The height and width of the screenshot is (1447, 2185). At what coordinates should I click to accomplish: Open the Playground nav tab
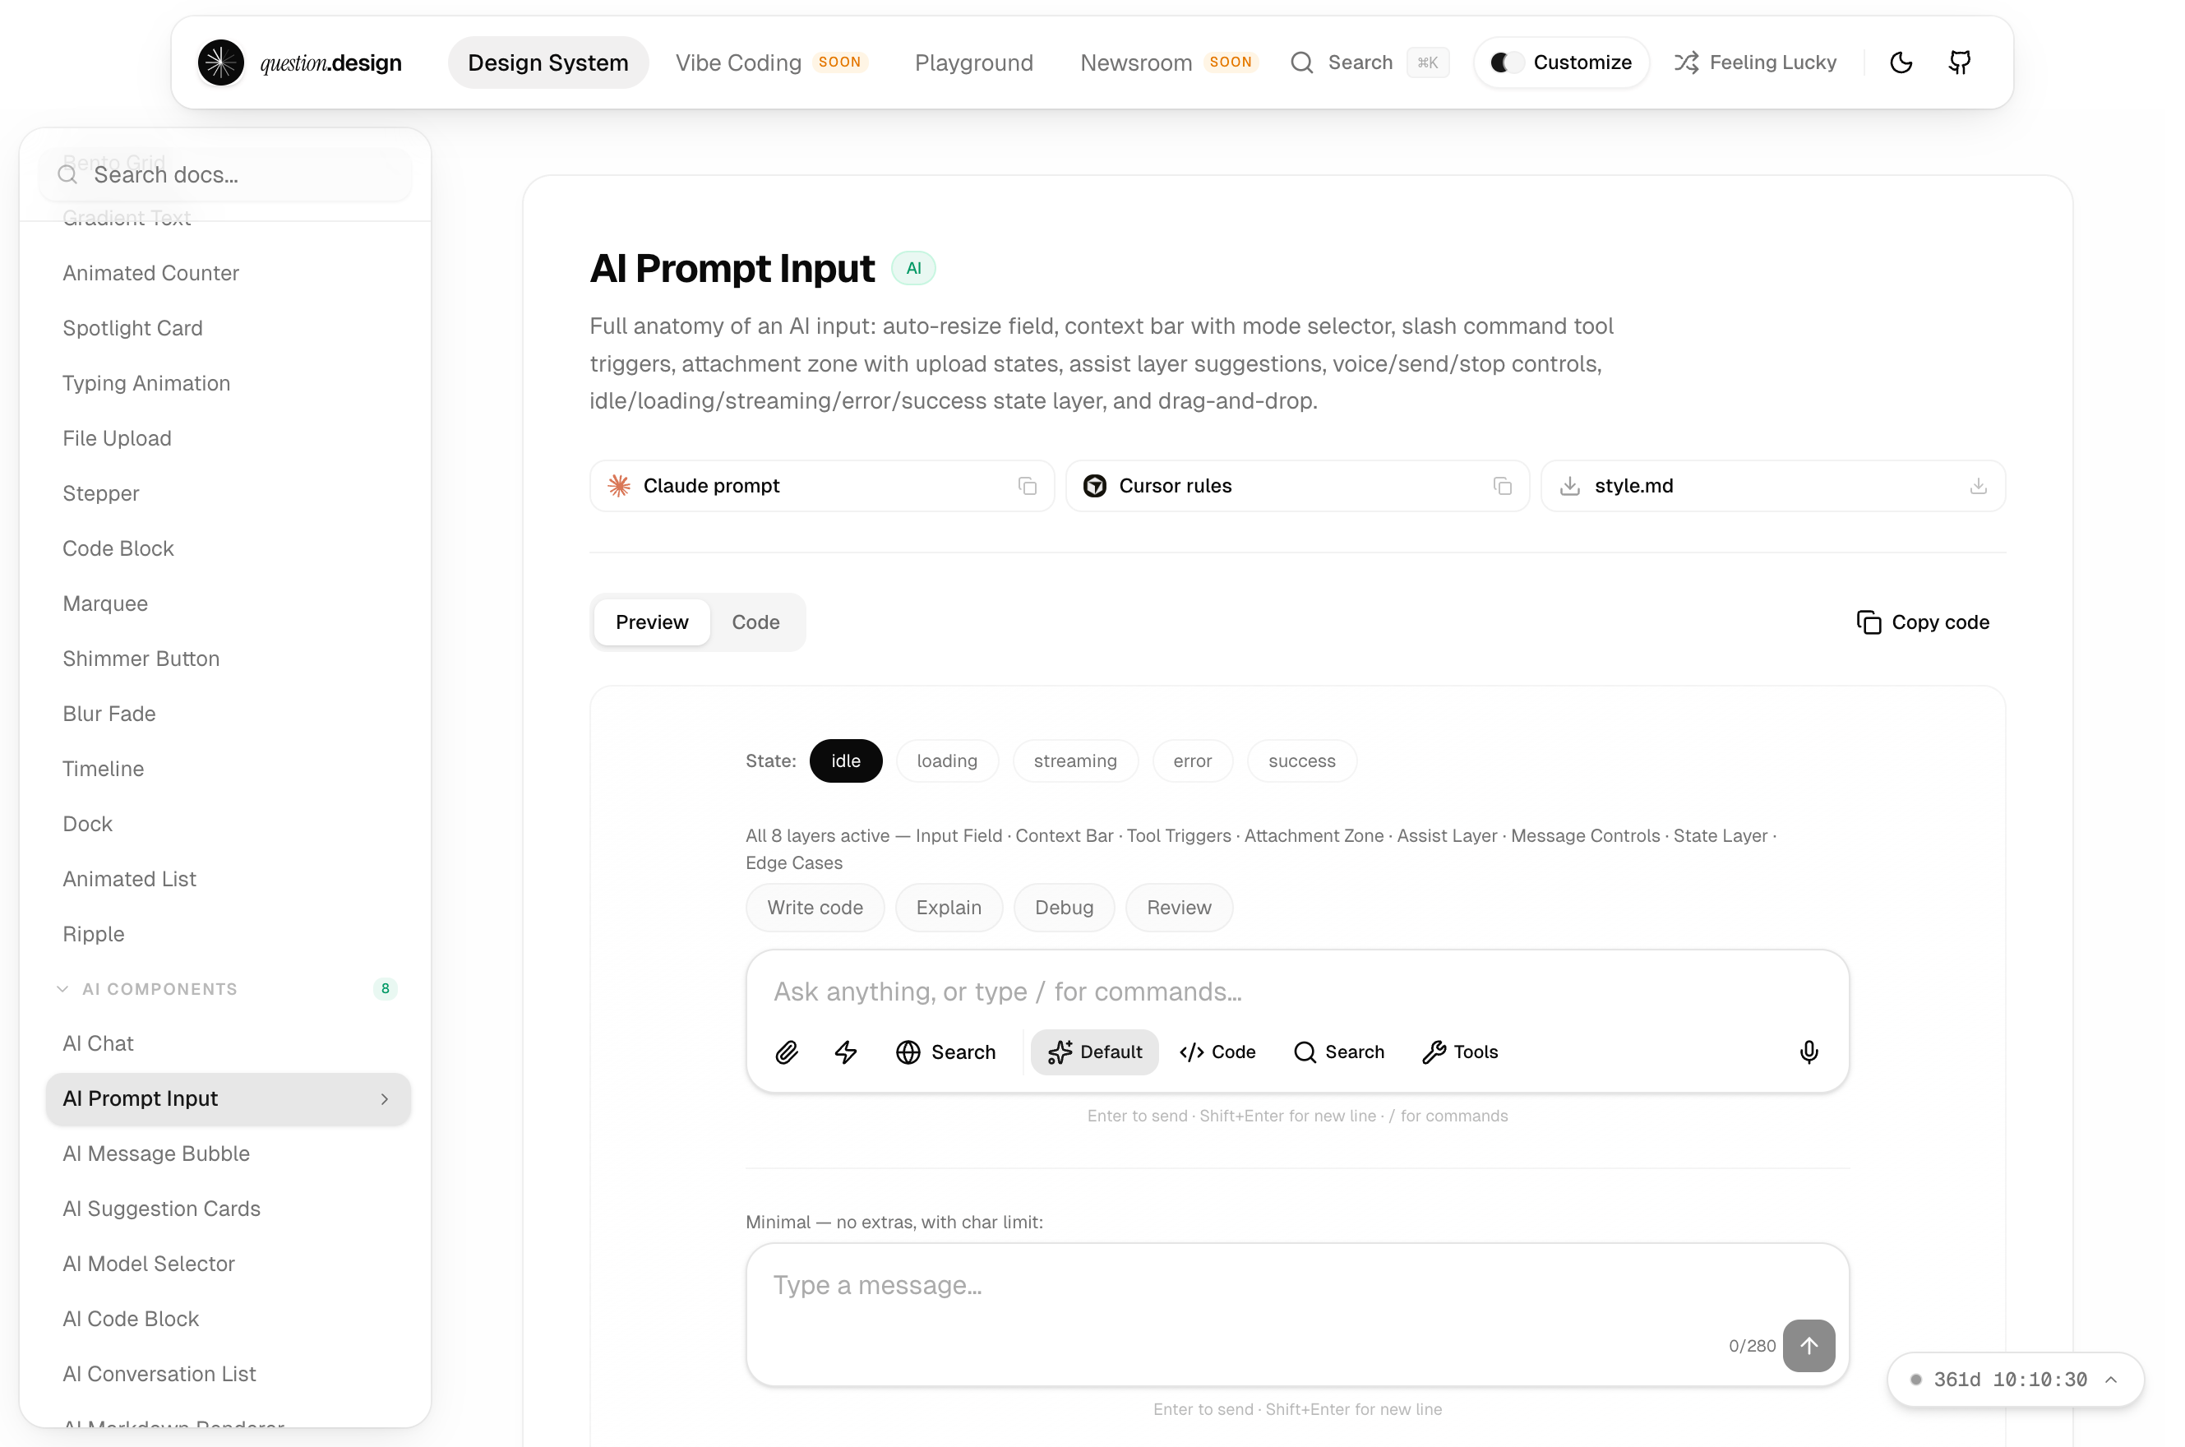(973, 62)
